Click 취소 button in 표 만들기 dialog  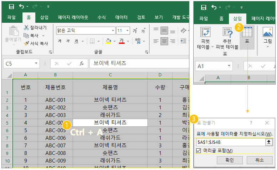pos(260,160)
